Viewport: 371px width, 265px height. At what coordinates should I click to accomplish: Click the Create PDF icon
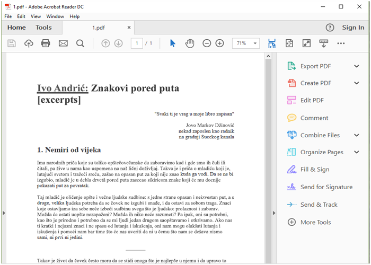tap(291, 83)
